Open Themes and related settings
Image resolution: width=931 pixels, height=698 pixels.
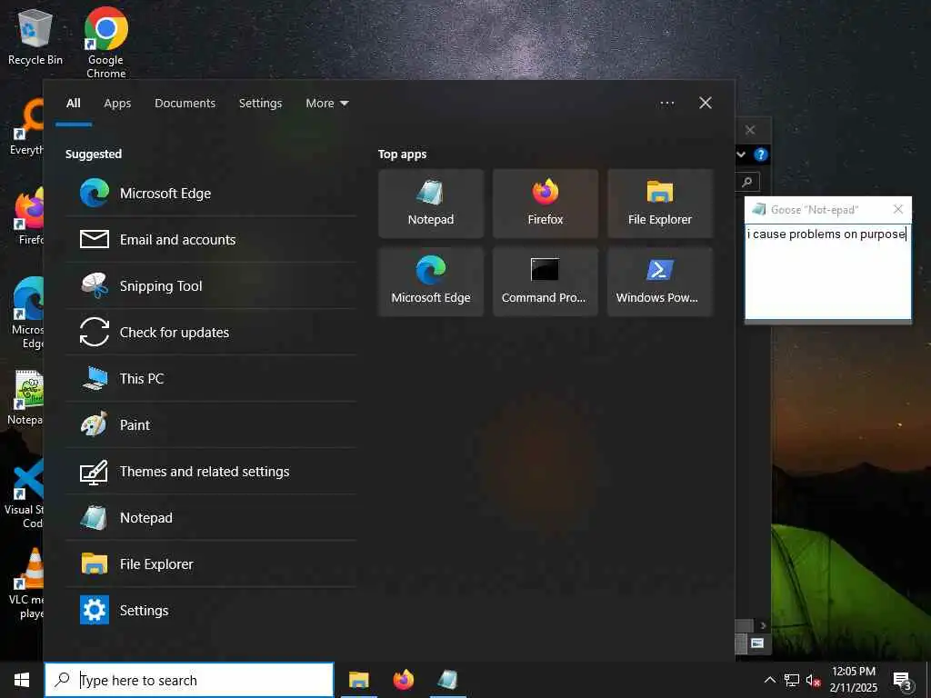coord(211,471)
